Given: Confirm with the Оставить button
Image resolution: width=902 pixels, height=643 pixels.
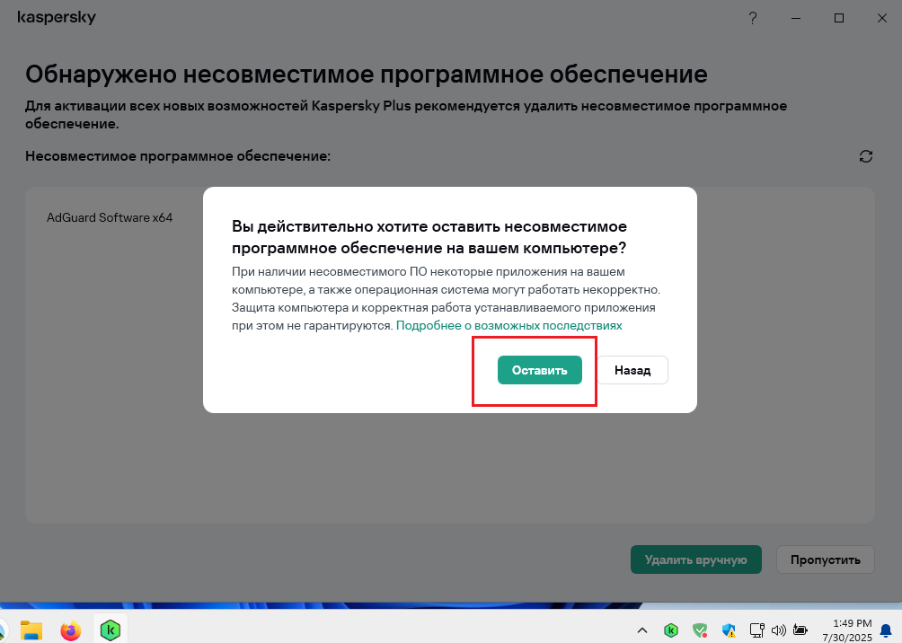Looking at the screenshot, I should [540, 370].
